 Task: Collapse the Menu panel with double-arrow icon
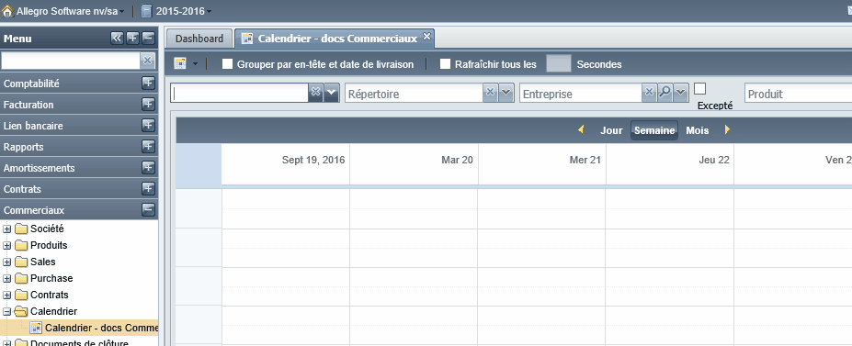[x=117, y=38]
